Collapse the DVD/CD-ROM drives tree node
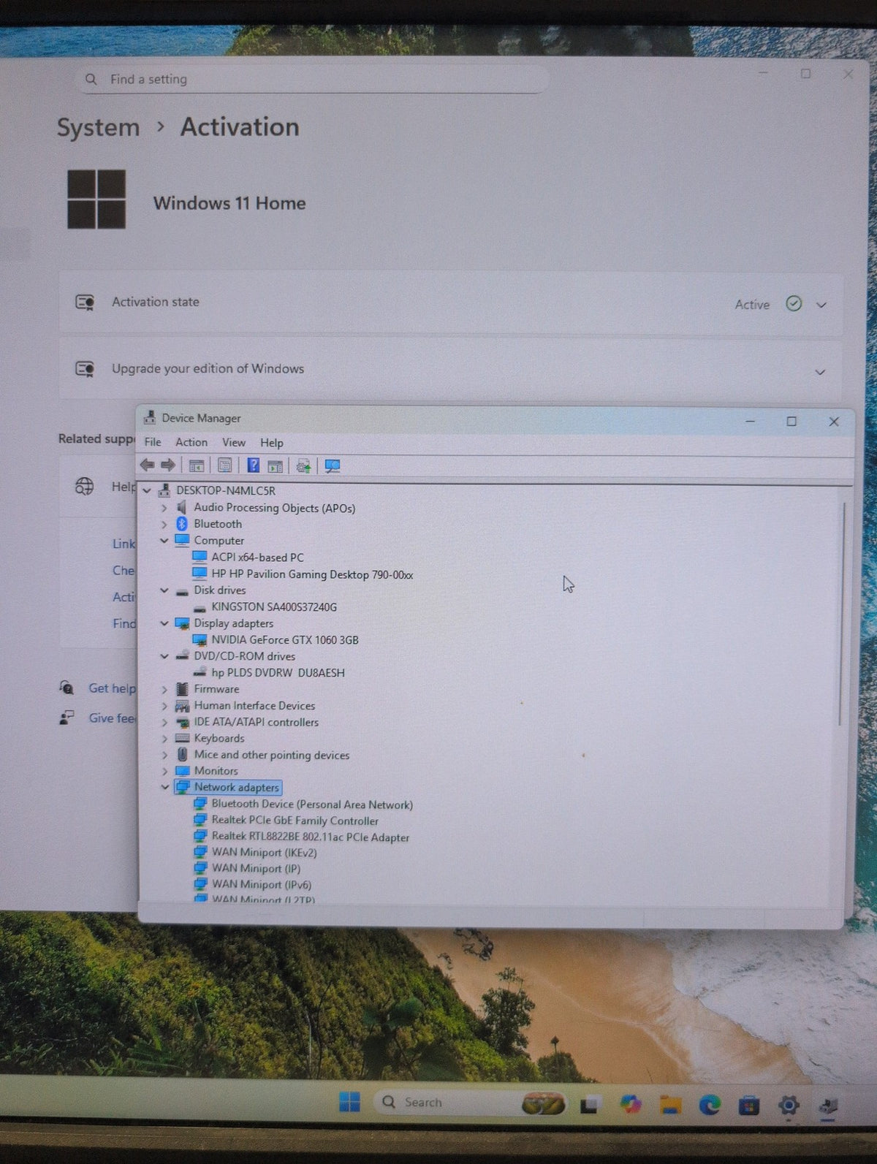Viewport: 877px width, 1164px height. tap(164, 656)
